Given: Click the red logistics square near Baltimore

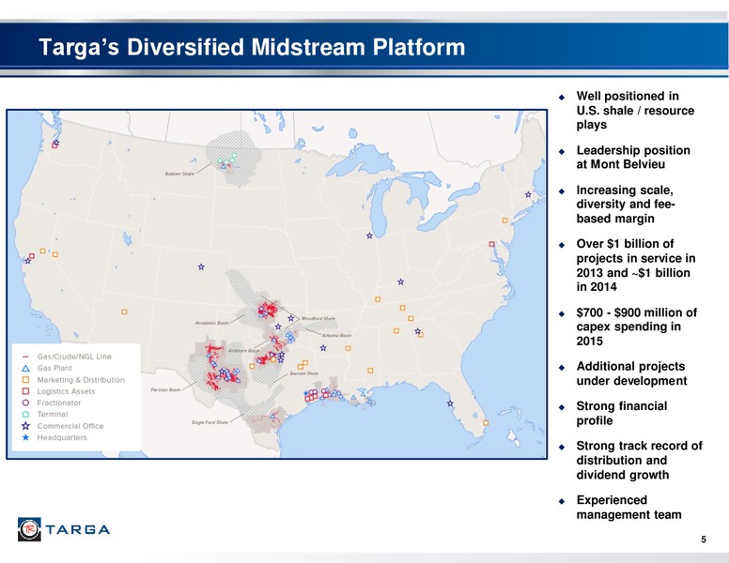Looking at the screenshot, I should [491, 244].
